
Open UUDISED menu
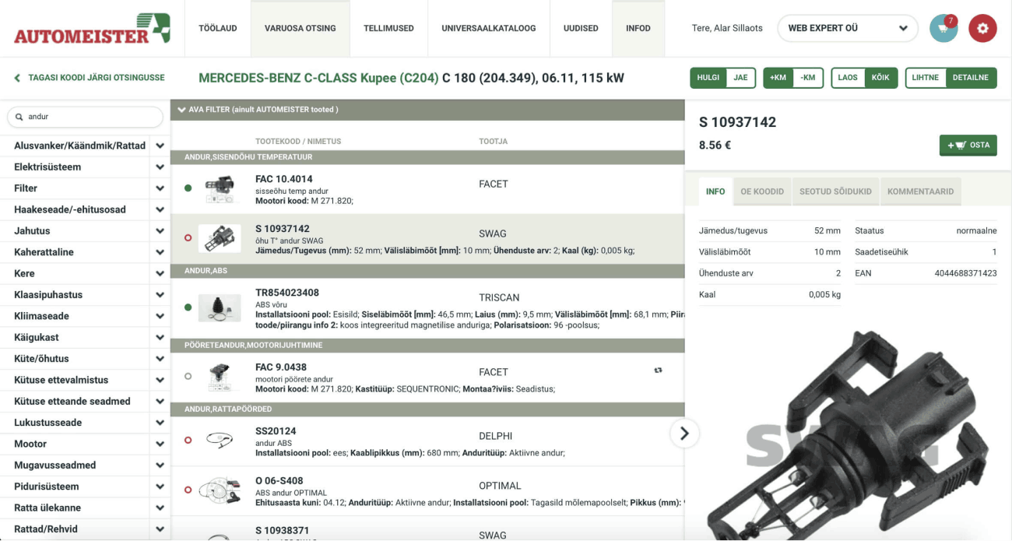click(x=581, y=29)
